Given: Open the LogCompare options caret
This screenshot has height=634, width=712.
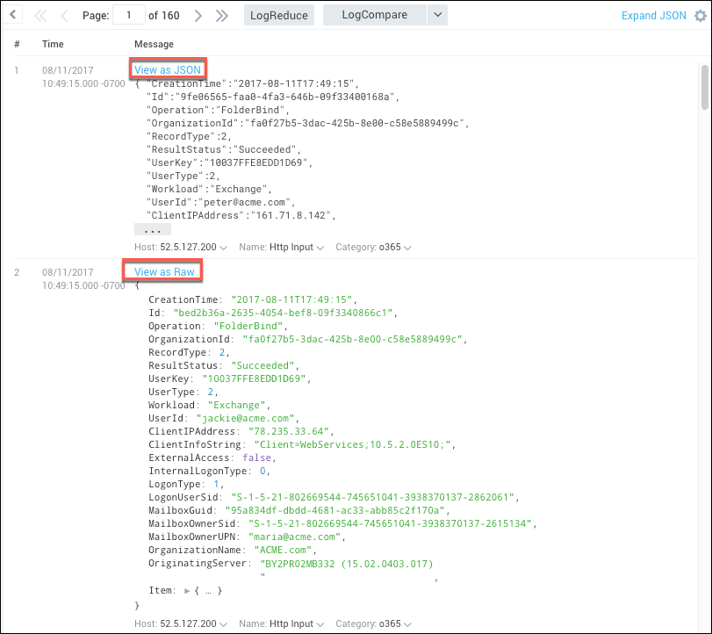Looking at the screenshot, I should 437,14.
